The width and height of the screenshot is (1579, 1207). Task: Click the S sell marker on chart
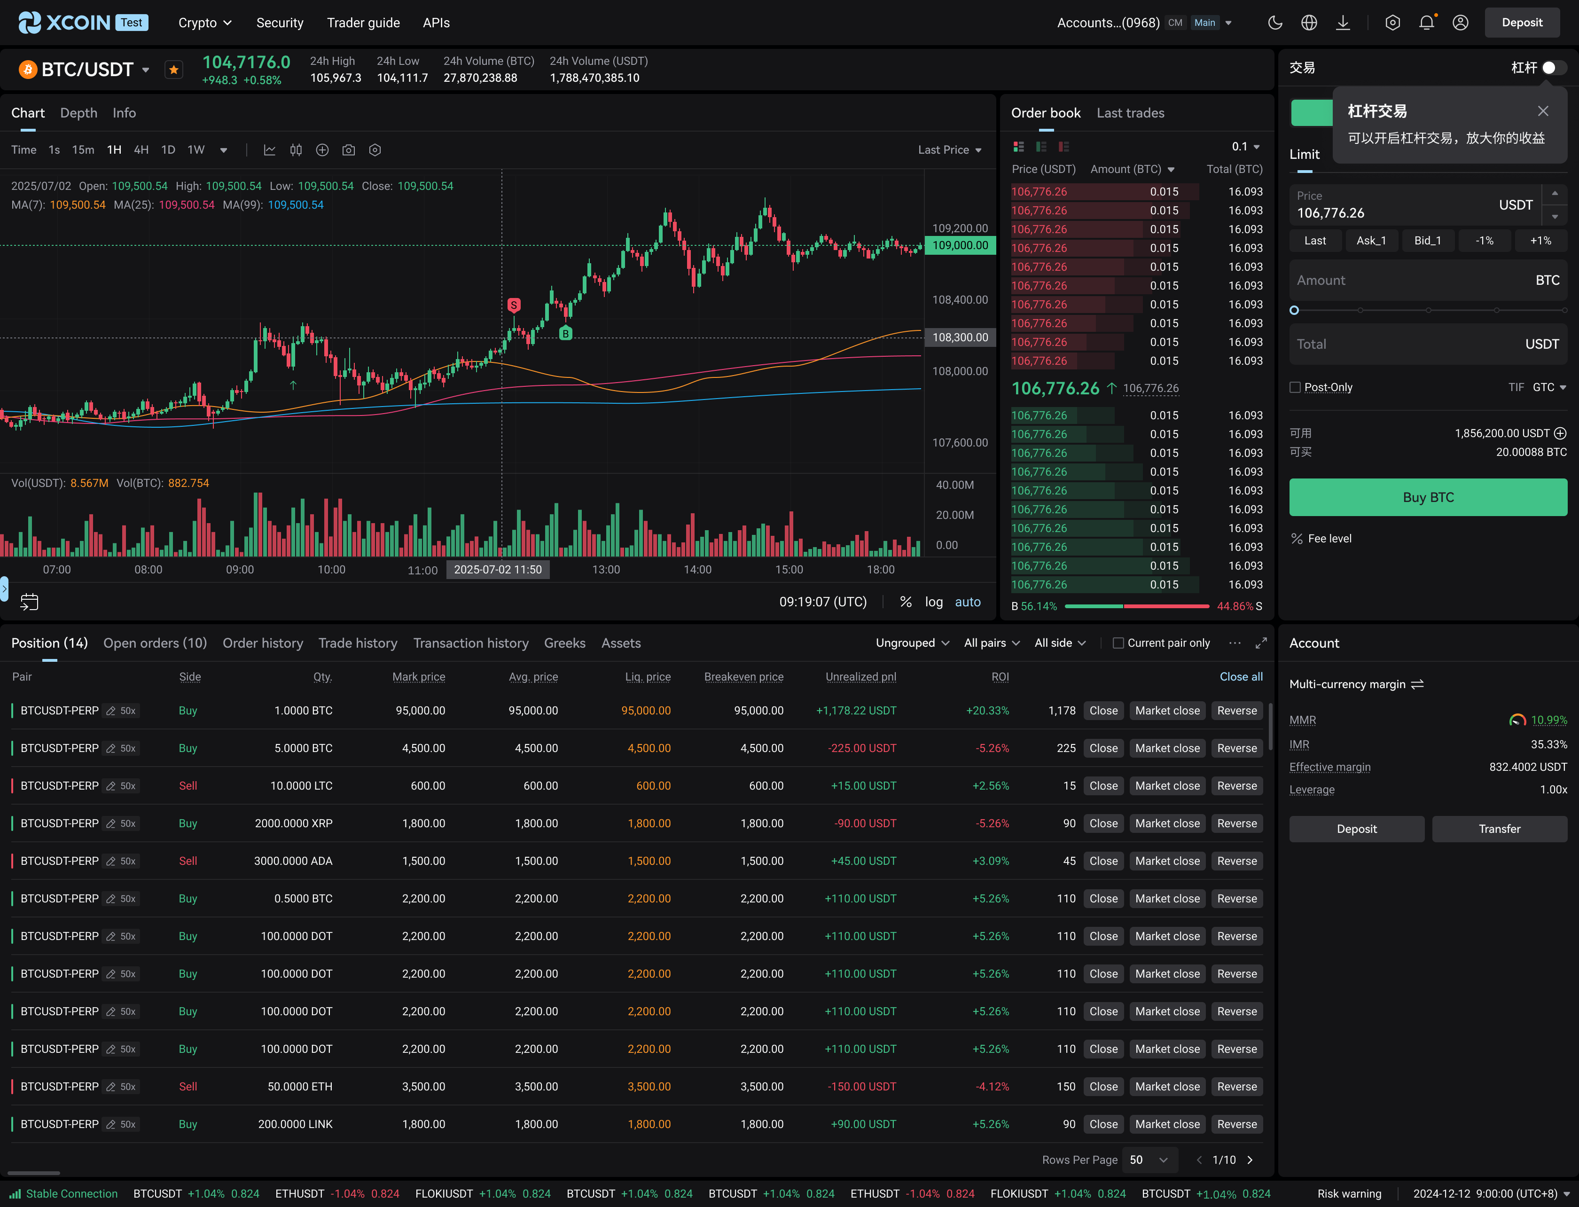pyautogui.click(x=514, y=306)
